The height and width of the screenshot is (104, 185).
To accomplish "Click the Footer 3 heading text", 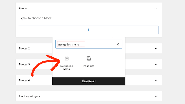I will click(x=24, y=64).
